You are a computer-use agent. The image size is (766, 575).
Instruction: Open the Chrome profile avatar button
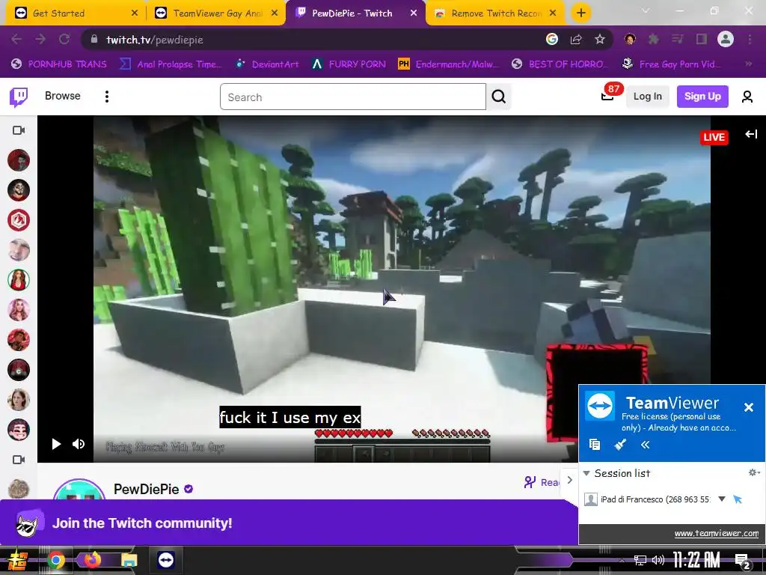726,40
